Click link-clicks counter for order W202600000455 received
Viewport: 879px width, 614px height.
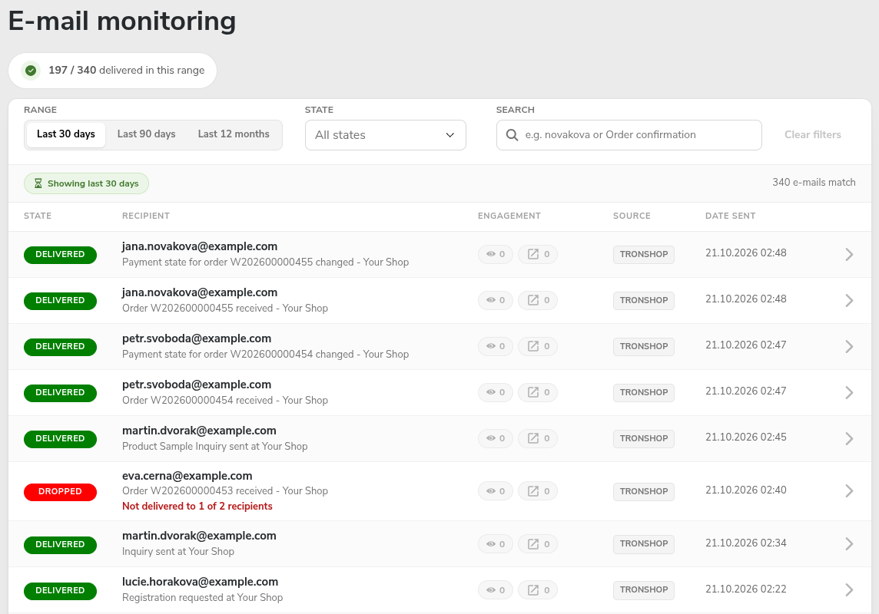[538, 301]
